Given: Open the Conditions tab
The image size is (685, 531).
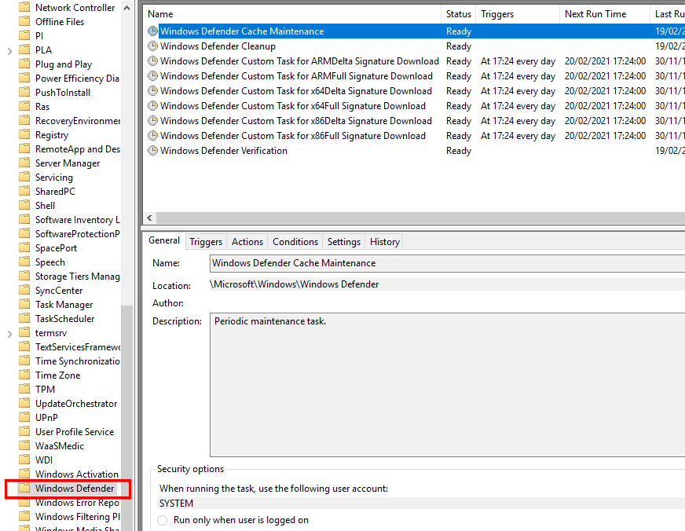Looking at the screenshot, I should [x=295, y=242].
